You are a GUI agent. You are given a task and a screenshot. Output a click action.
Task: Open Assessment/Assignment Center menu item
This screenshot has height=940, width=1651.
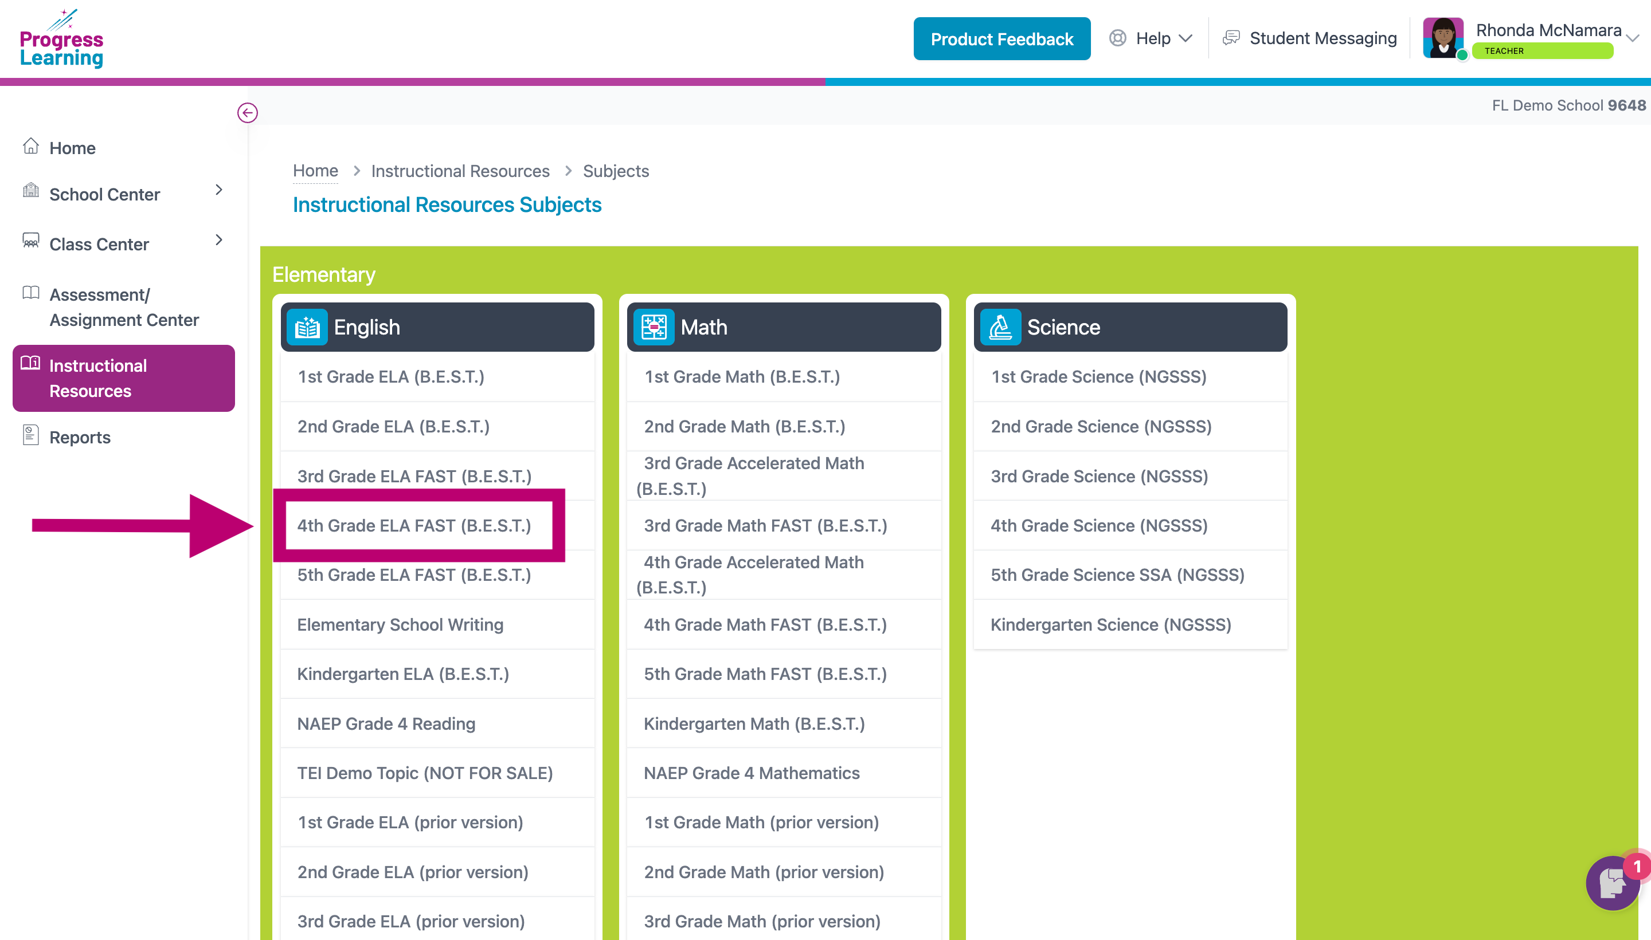(124, 307)
